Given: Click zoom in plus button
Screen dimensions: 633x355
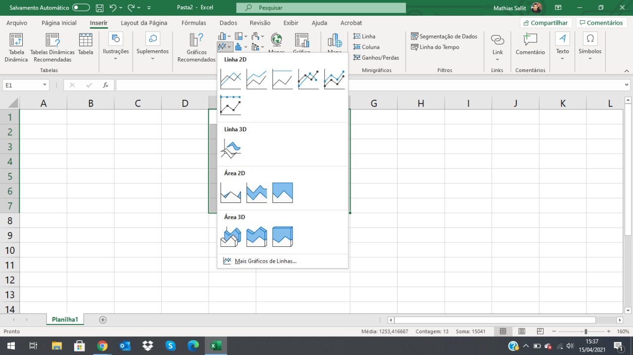Looking at the screenshot, I should (608, 332).
